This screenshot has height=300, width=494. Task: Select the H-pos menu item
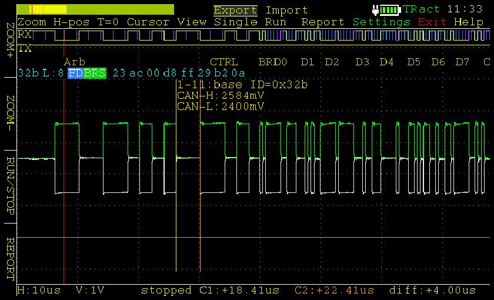coord(72,22)
